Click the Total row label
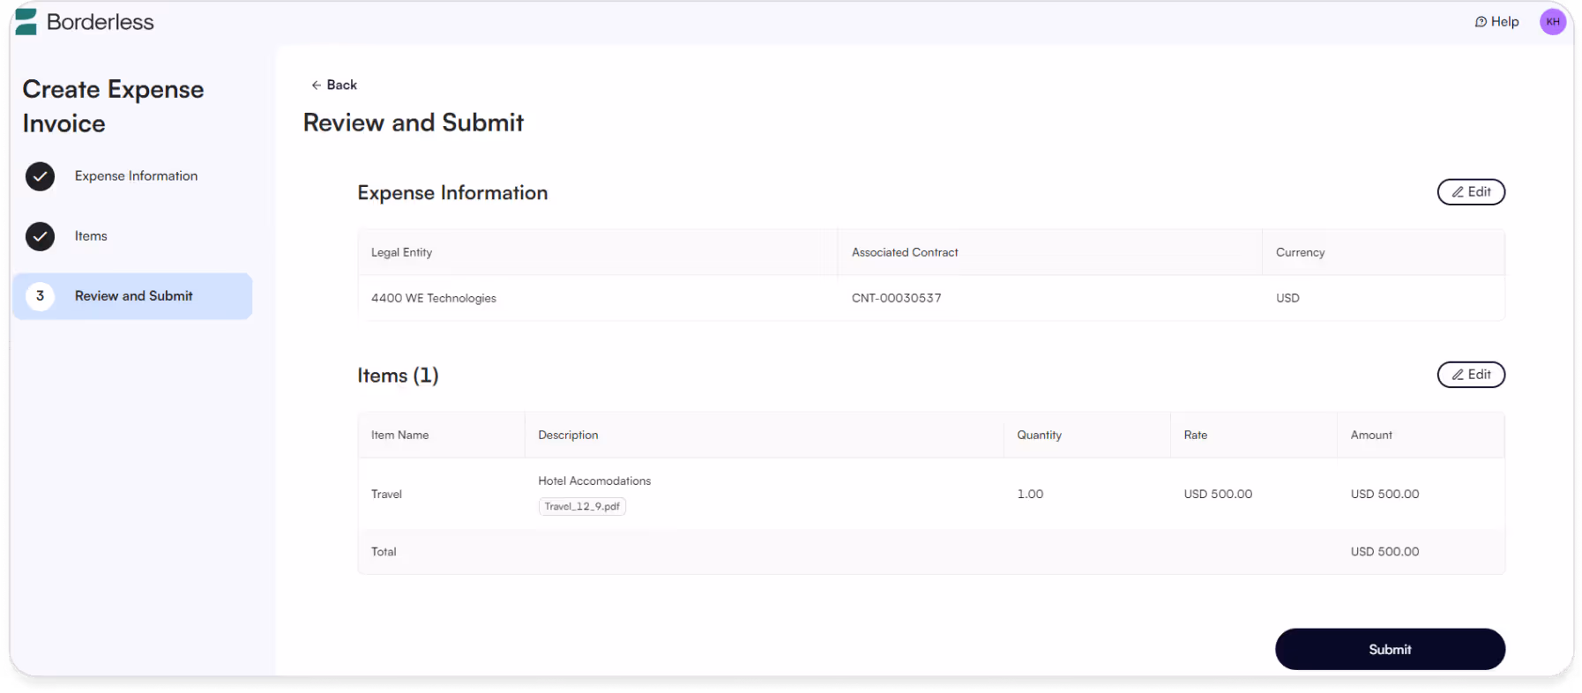Image resolution: width=1582 pixels, height=693 pixels. point(384,552)
